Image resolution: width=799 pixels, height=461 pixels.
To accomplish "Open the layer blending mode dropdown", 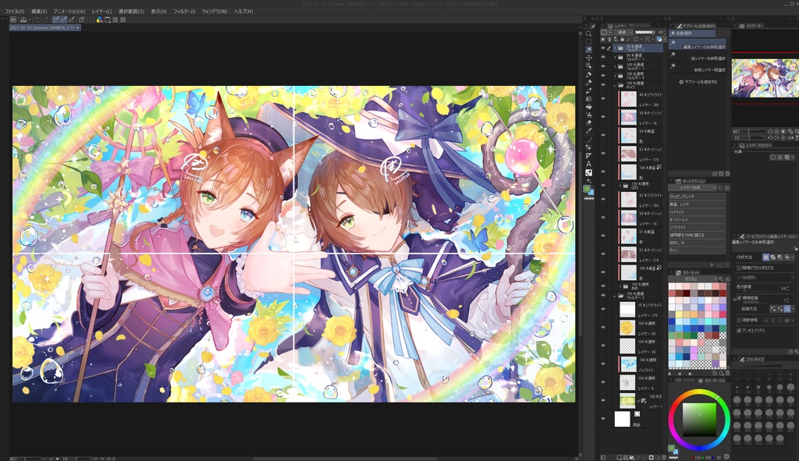I will (x=623, y=32).
